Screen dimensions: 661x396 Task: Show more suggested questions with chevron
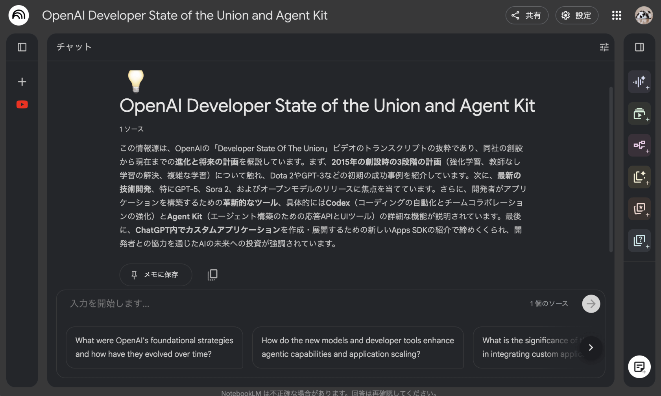pyautogui.click(x=591, y=348)
